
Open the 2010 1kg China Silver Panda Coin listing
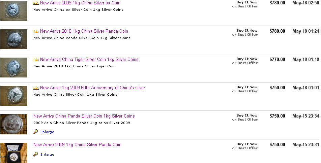(x=84, y=31)
